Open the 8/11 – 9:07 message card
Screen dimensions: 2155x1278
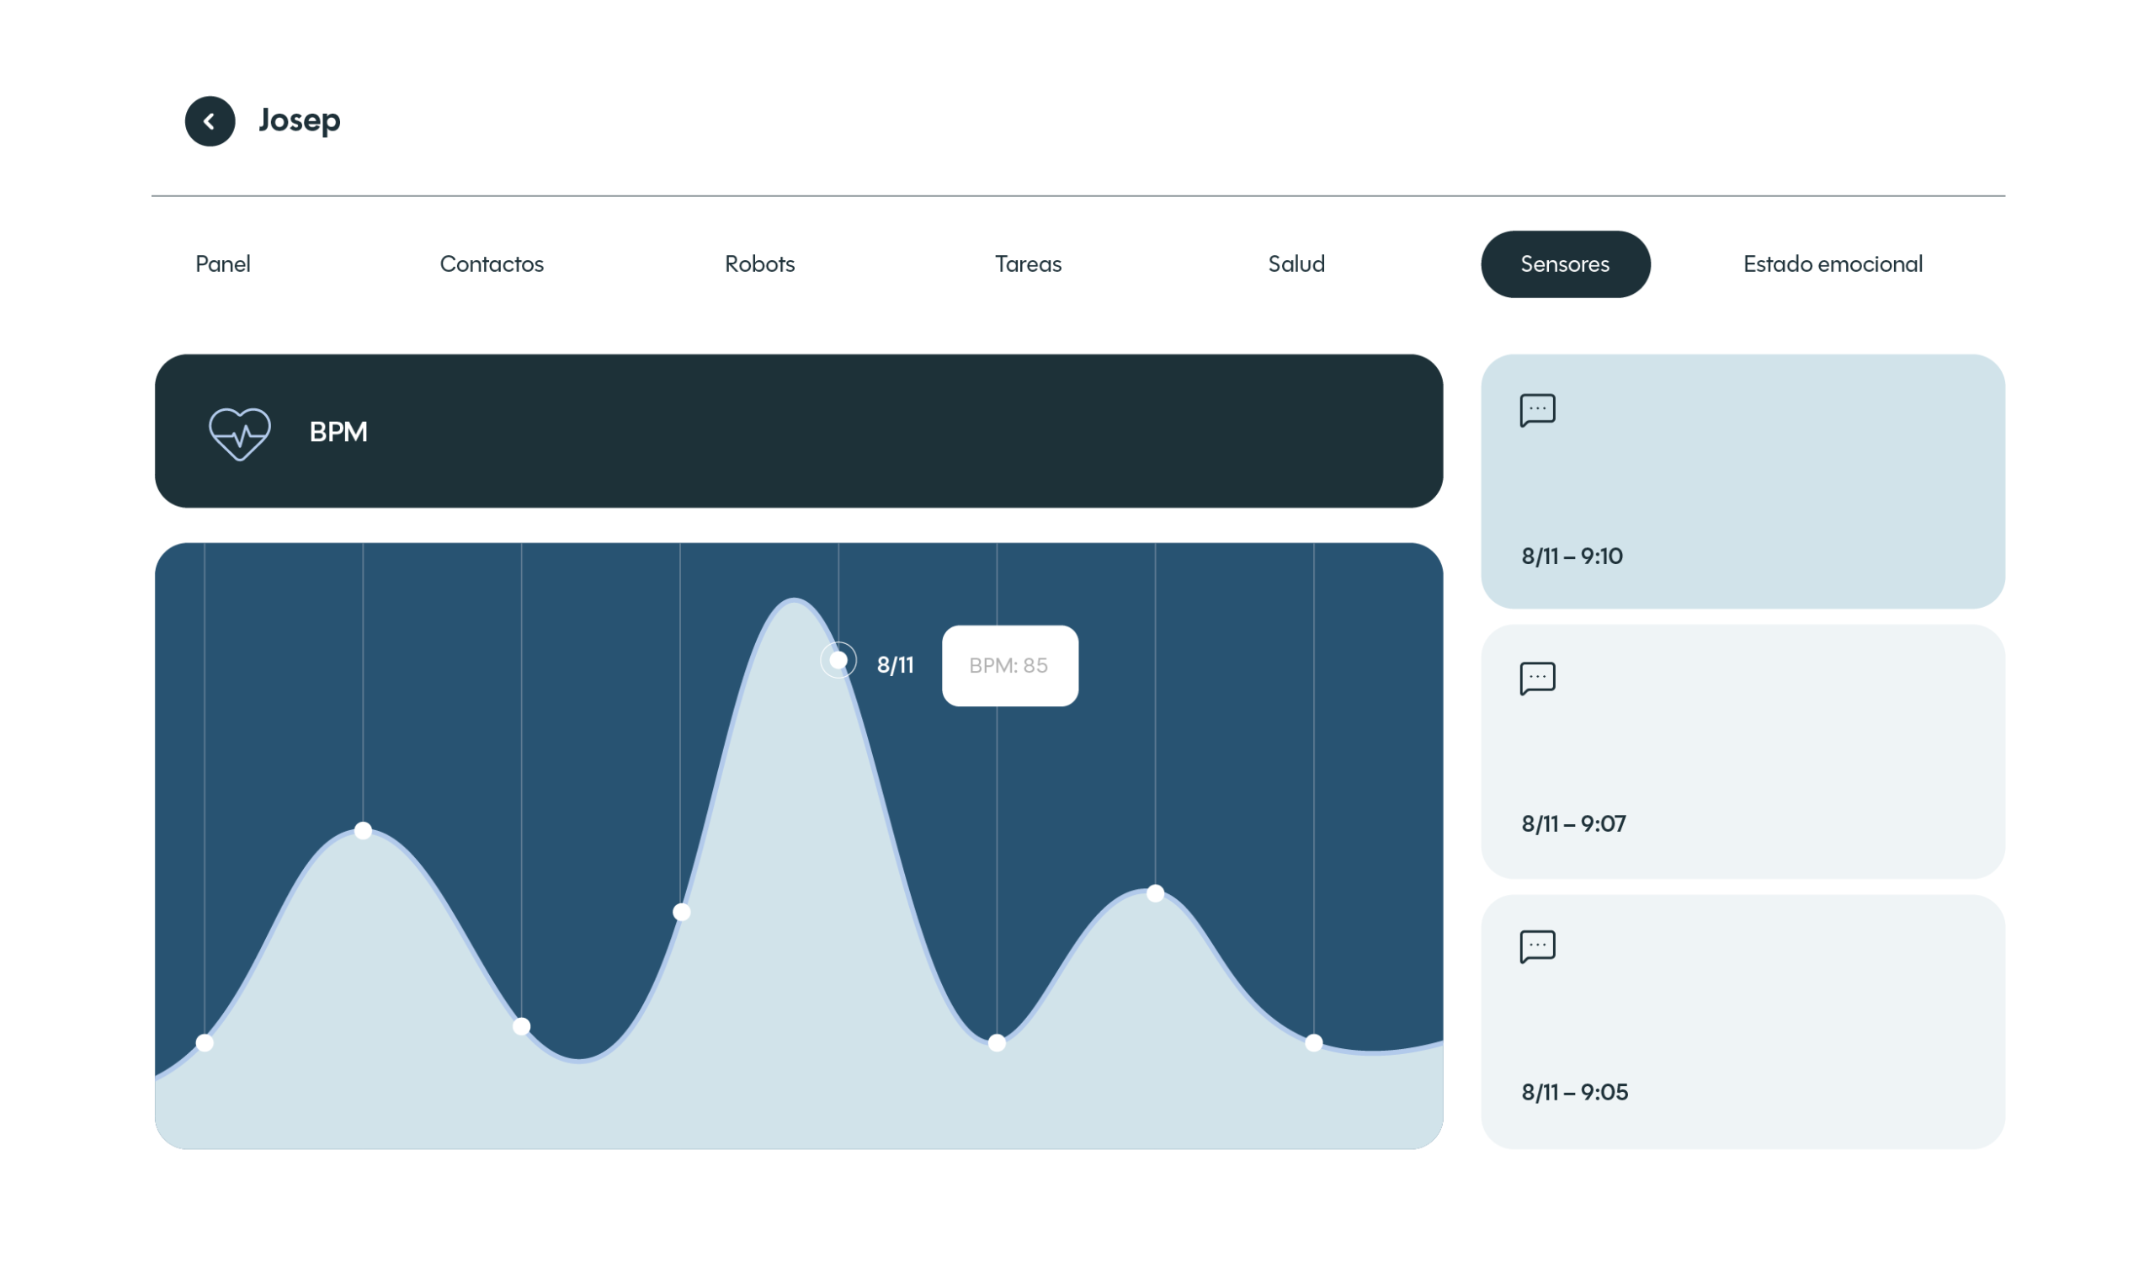[x=1743, y=752]
